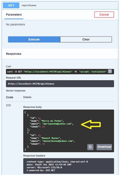Click the "No parameters" text
This screenshot has width=120, height=175.
coord(15,24)
